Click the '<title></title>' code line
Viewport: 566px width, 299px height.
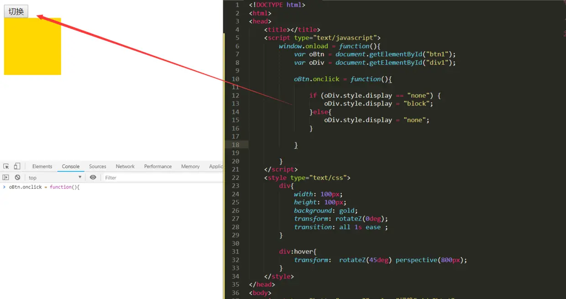(292, 30)
